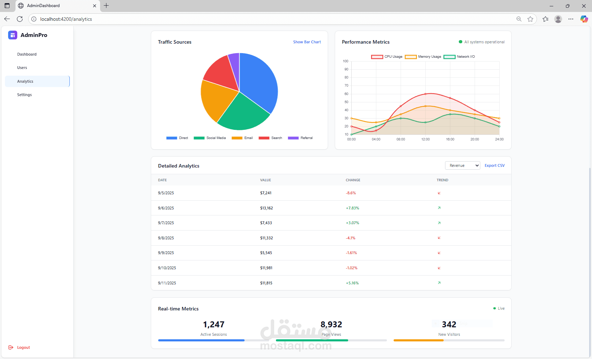The width and height of the screenshot is (592, 359).
Task: Click the AdminPro logo icon
Action: click(x=13, y=35)
